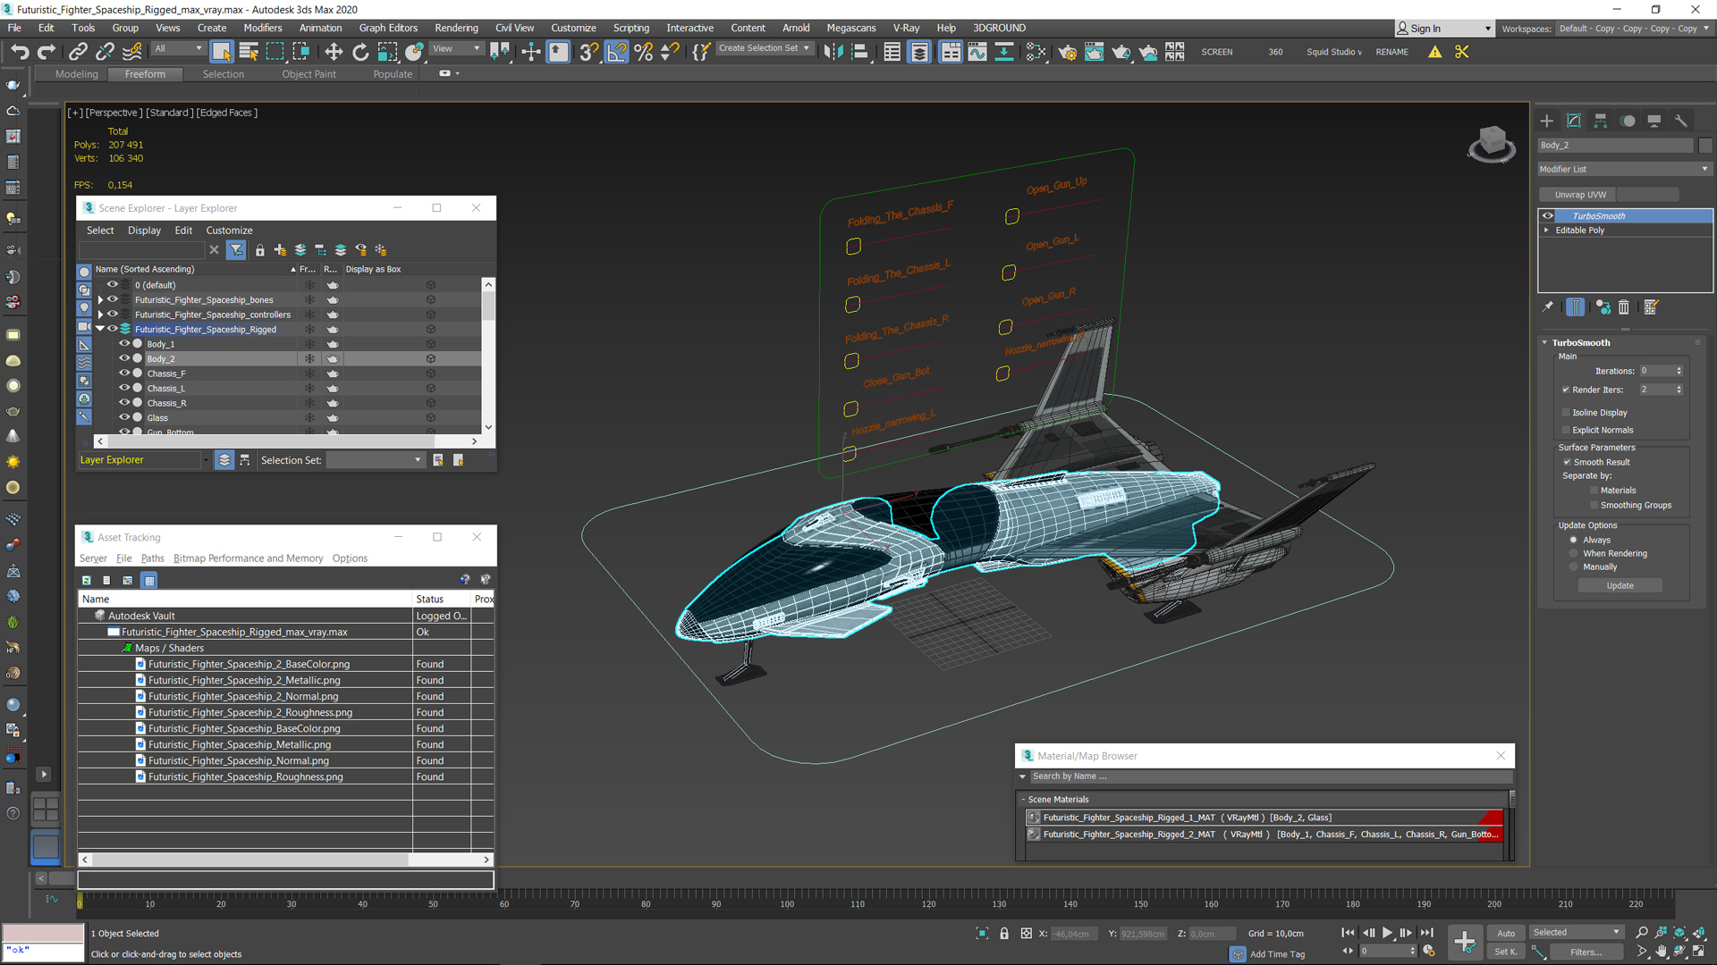Toggle the Angle Snap tool
Screen dimensions: 1717x965
[x=617, y=52]
